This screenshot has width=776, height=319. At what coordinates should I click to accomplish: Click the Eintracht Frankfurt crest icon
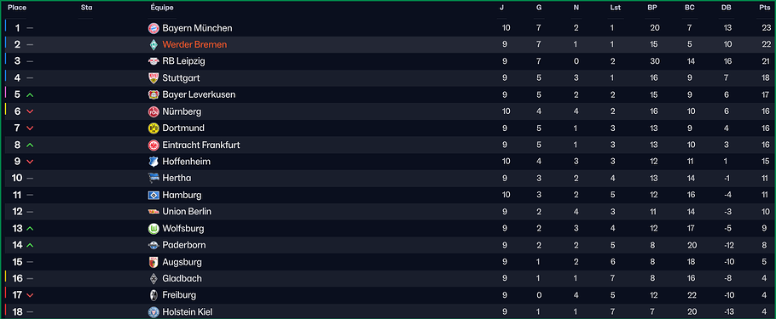pyautogui.click(x=153, y=145)
